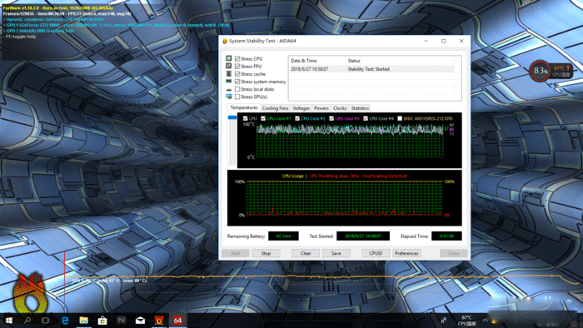Open the N app on taskbar
Viewport: 583px width, 328px height.
pyautogui.click(x=122, y=321)
